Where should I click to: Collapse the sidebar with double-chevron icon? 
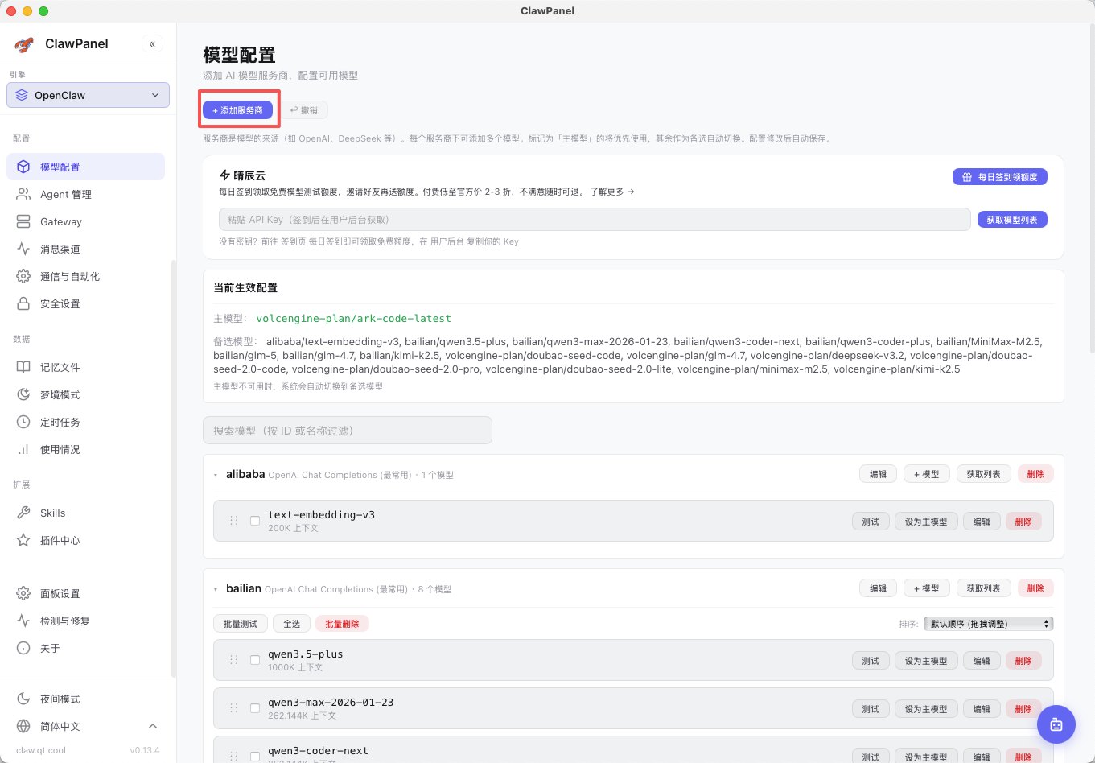[x=152, y=44]
